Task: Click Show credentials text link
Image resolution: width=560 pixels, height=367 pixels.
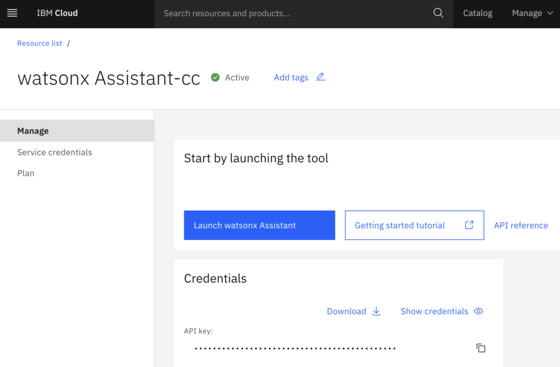Action: [x=434, y=311]
